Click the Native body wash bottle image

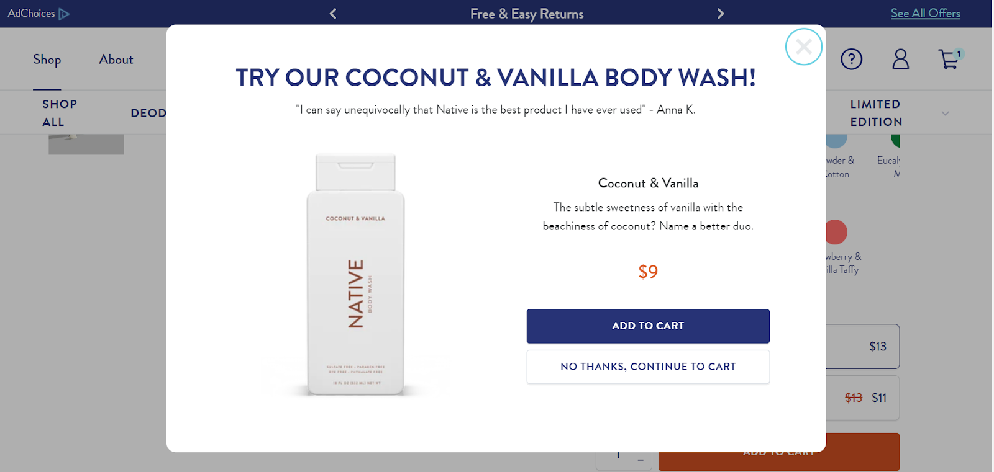click(x=355, y=275)
